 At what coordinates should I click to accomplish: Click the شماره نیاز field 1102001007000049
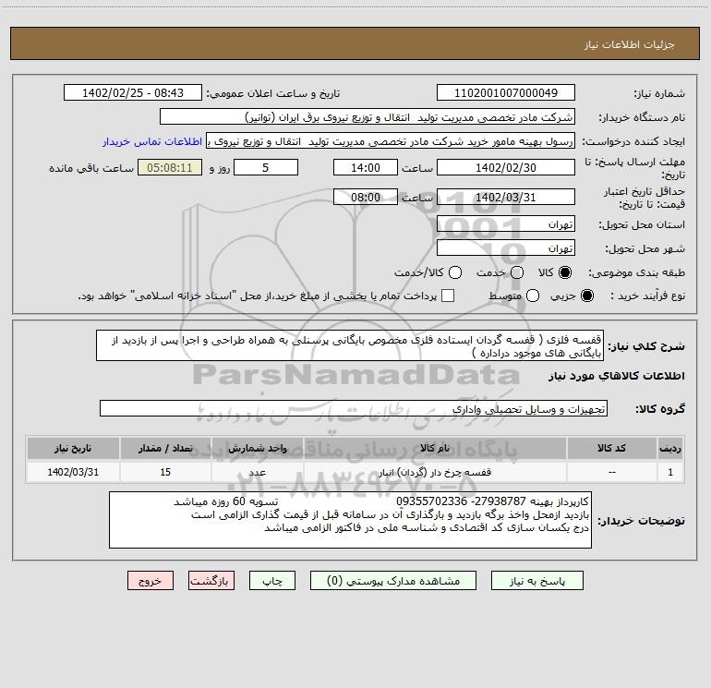[506, 92]
